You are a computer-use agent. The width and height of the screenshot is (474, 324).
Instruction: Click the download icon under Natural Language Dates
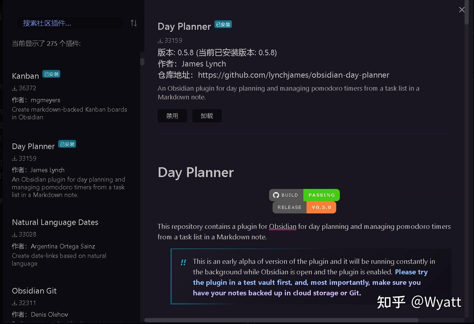tap(14, 234)
